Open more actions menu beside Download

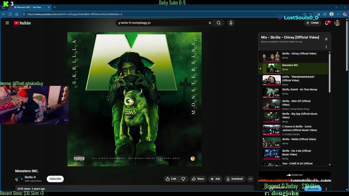point(250,179)
